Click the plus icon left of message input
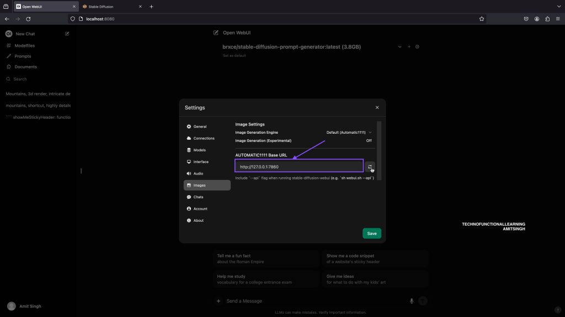Image resolution: width=565 pixels, height=317 pixels. pos(218,301)
